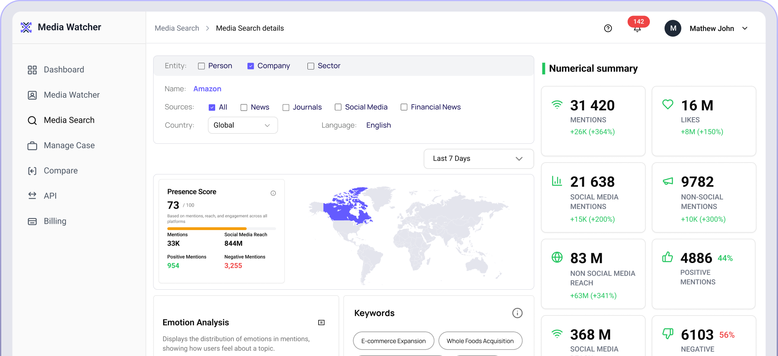Uncheck the All sources checkbox
The width and height of the screenshot is (778, 356).
(212, 107)
